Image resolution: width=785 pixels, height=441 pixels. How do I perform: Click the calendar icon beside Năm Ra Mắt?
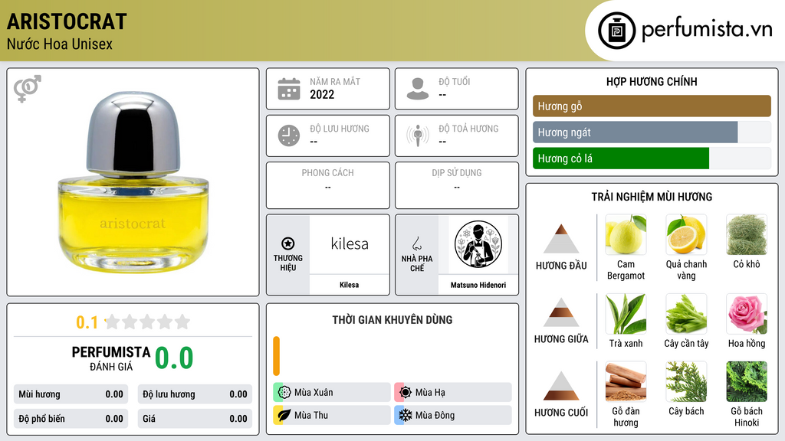pyautogui.click(x=289, y=89)
